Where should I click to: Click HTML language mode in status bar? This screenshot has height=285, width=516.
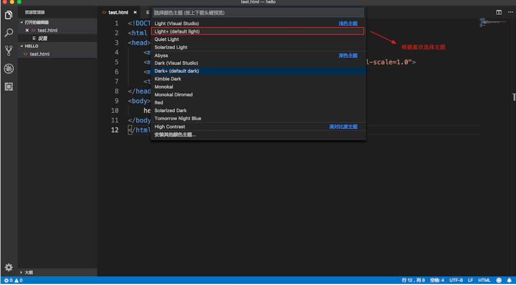pos(484,280)
